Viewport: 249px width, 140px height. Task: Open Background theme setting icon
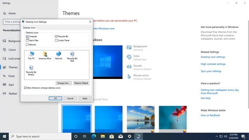click(x=129, y=47)
